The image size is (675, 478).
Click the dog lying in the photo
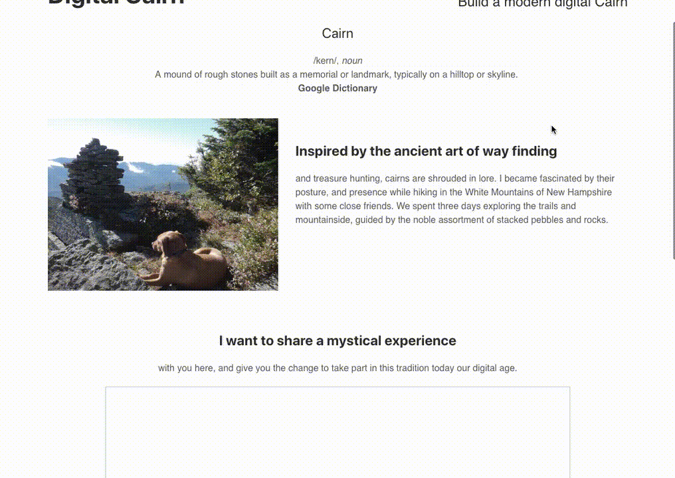point(185,260)
